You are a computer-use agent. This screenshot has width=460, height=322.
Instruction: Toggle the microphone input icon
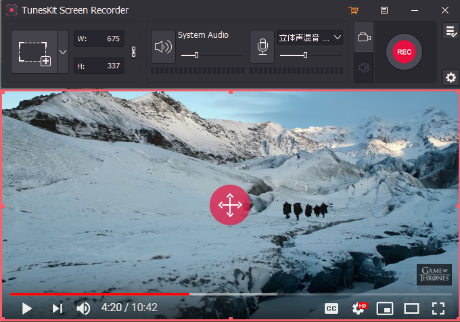[x=262, y=47]
